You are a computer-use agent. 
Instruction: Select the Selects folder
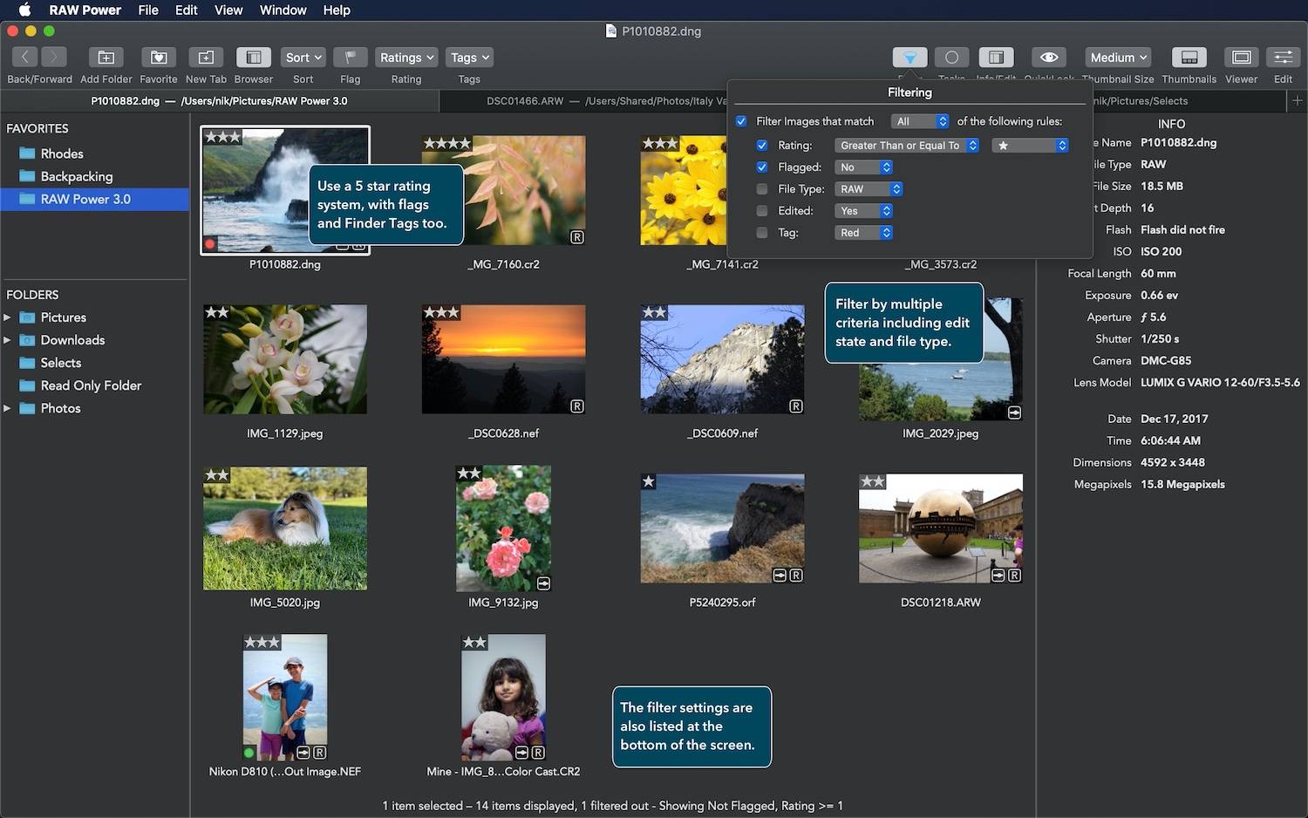(94, 363)
